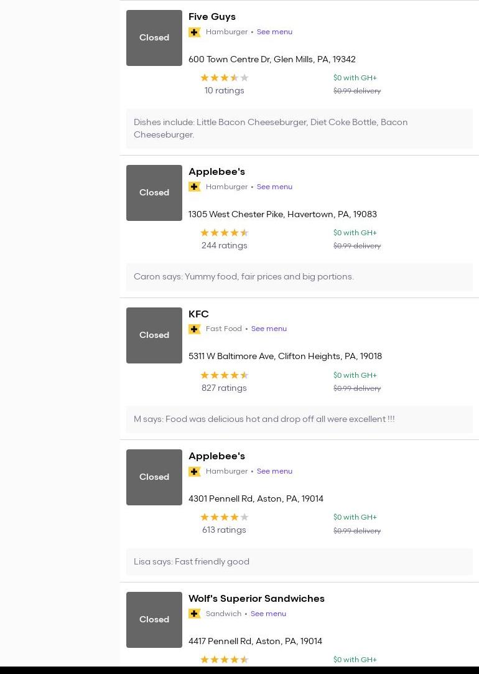This screenshot has width=479, height=674.
Task: Open Wolf's Superior Sandwiches restaurant title
Action: [x=256, y=598]
